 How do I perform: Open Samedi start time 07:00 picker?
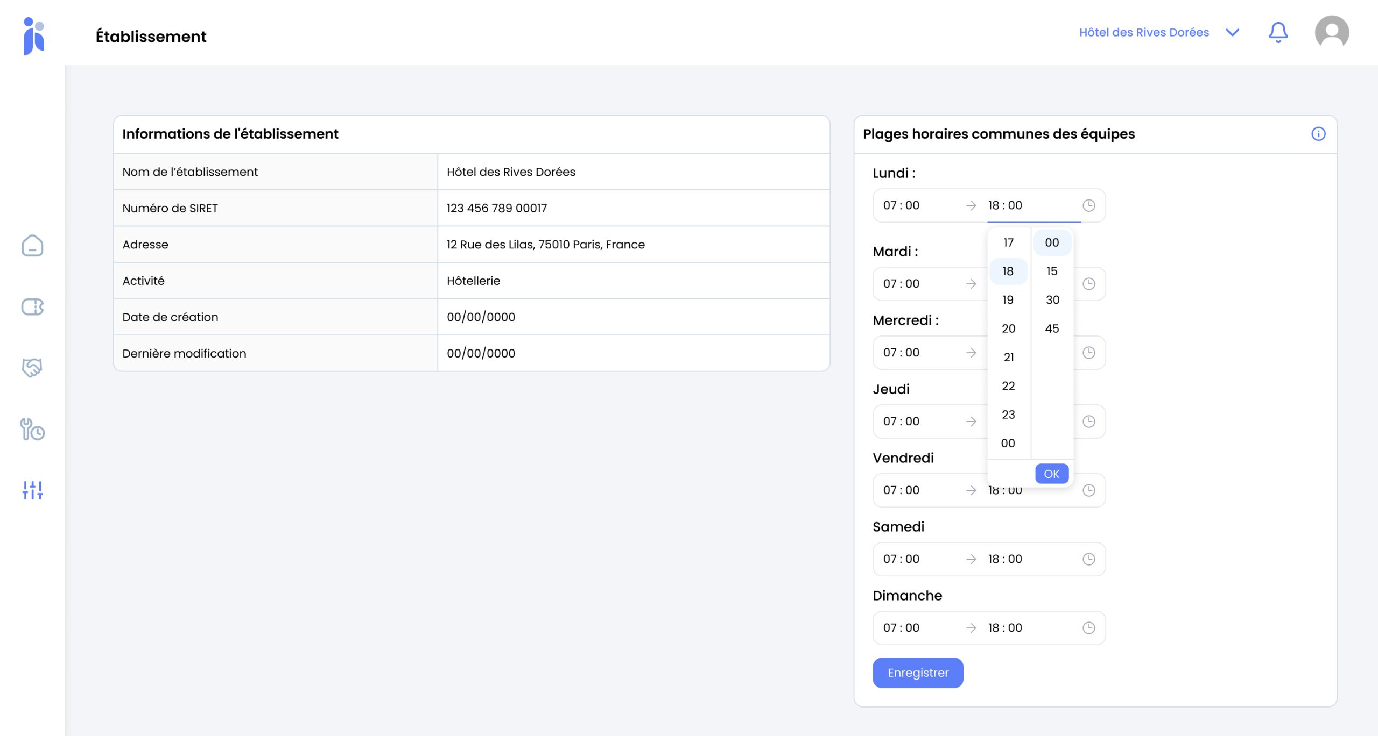[x=901, y=559]
